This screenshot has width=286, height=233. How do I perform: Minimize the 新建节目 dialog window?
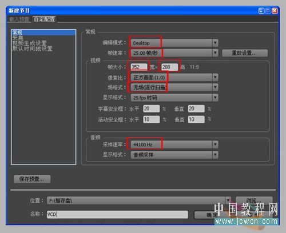(261, 11)
